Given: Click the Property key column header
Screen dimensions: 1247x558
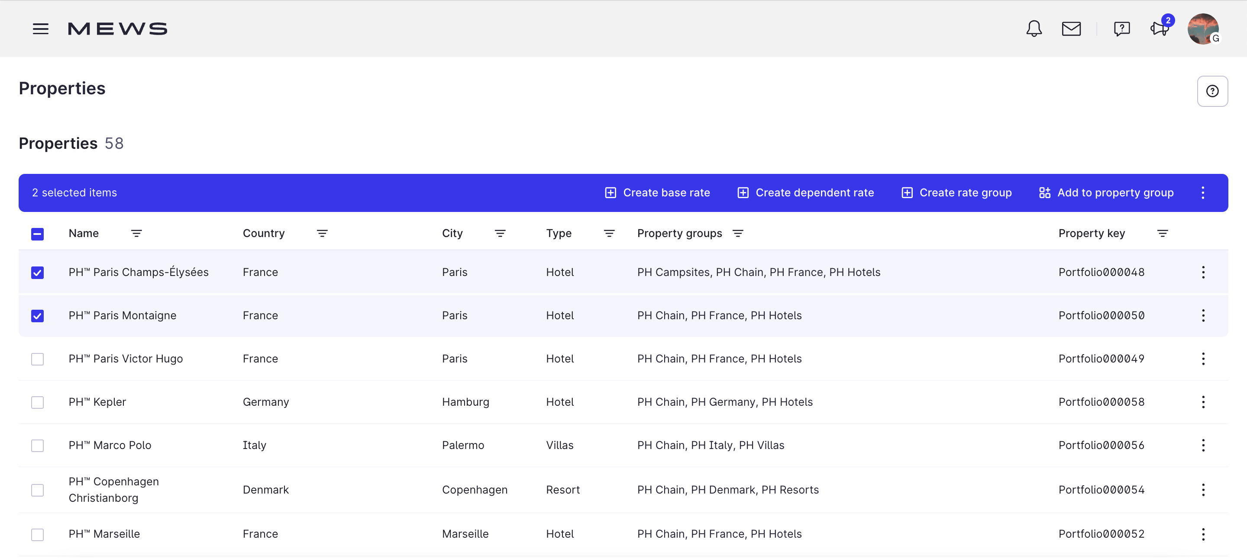Looking at the screenshot, I should pos(1092,234).
